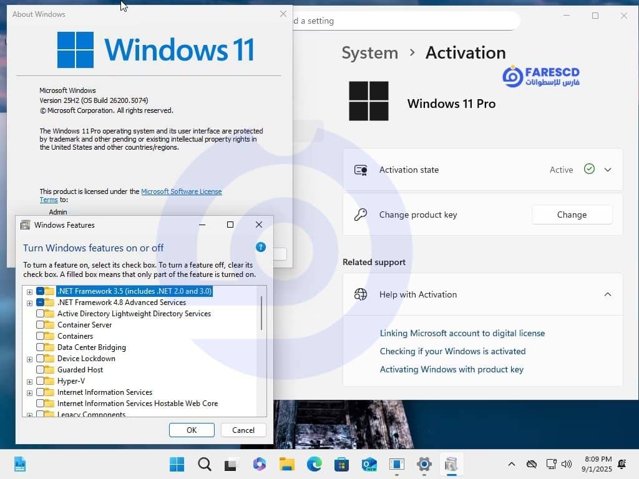Select the Data Center Bridging row

click(91, 347)
